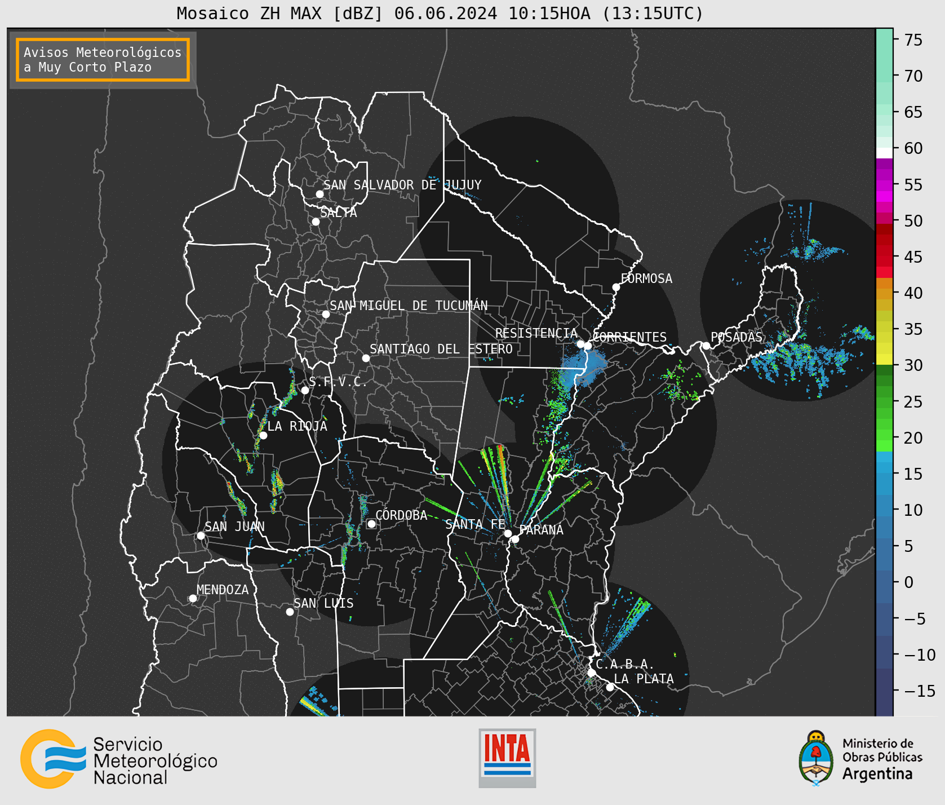Click the 45 dBZ scale label
This screenshot has height=805, width=945.
(913, 256)
